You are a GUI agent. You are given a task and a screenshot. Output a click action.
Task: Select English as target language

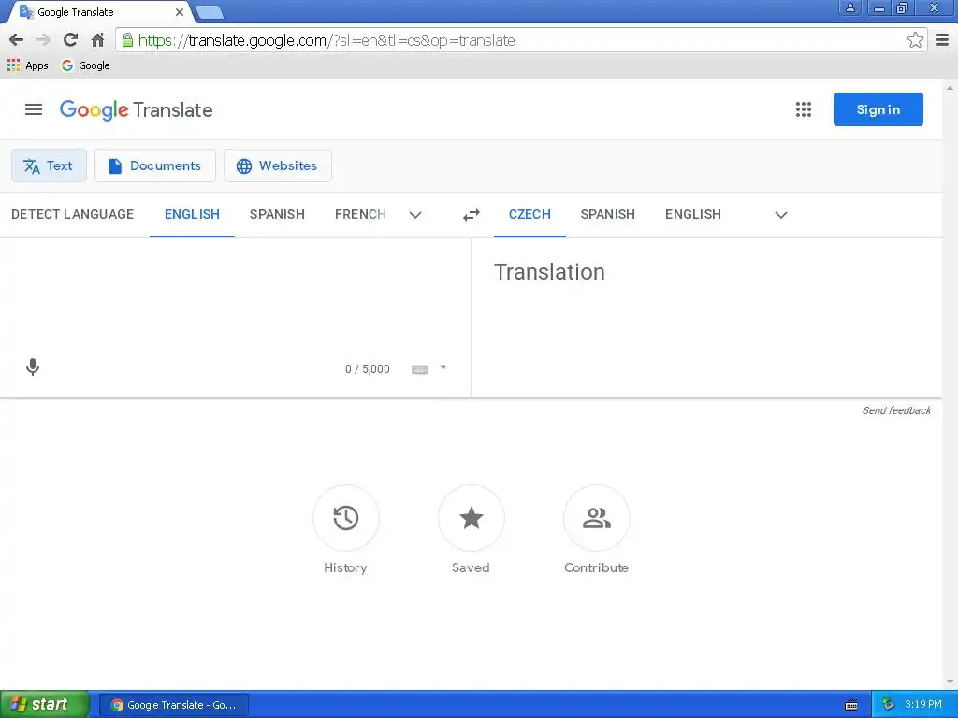click(693, 214)
